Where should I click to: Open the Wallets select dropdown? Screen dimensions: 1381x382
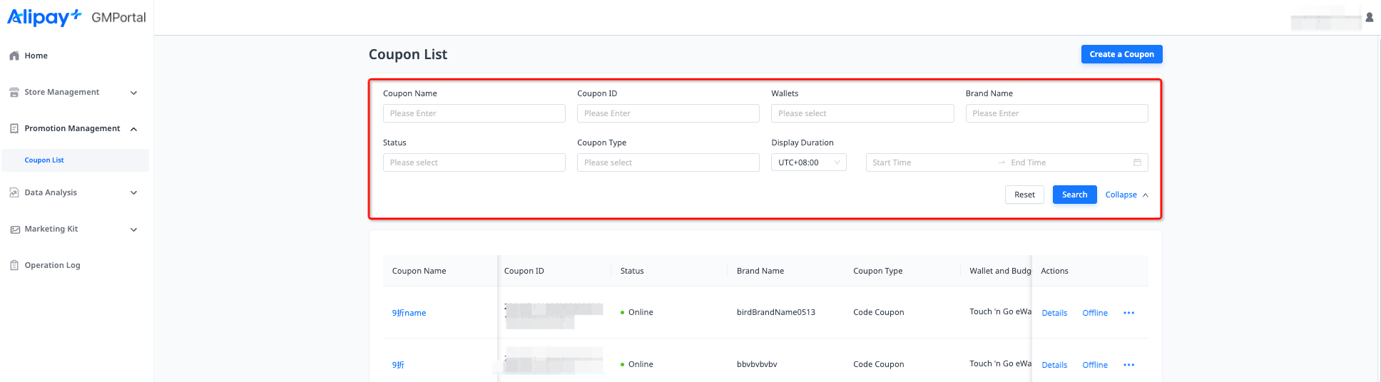(x=862, y=113)
